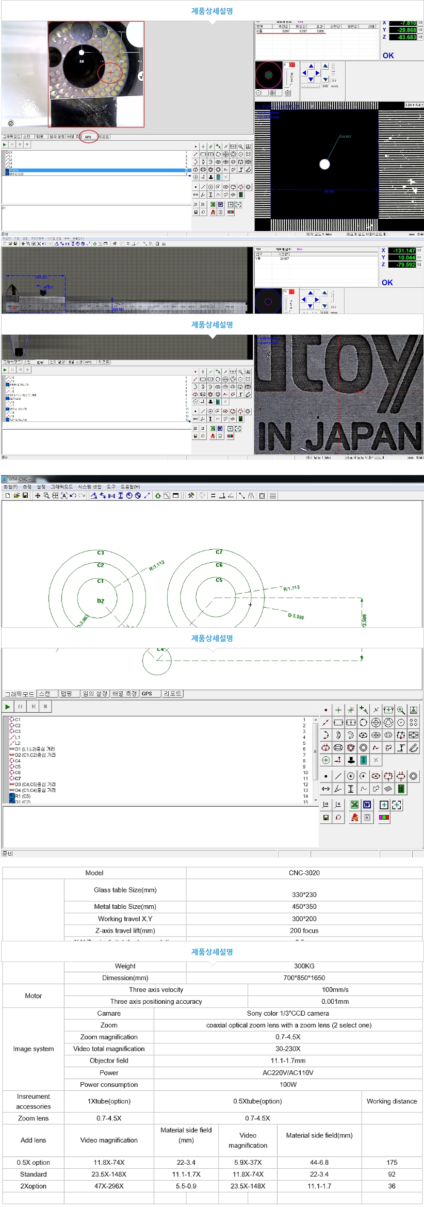Select the red point measure tool
424x1207 pixels.
point(325,710)
